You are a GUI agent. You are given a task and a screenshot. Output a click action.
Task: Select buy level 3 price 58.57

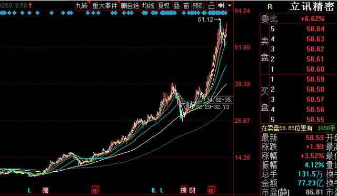click(x=315, y=99)
